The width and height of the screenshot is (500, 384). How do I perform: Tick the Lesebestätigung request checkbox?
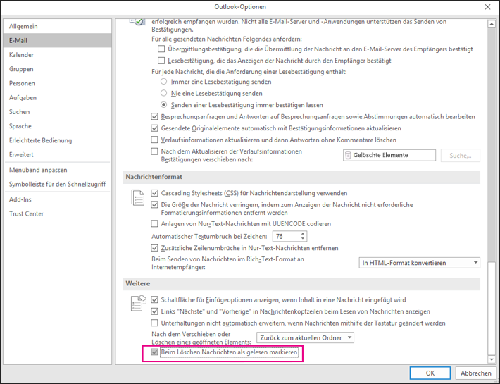point(161,61)
